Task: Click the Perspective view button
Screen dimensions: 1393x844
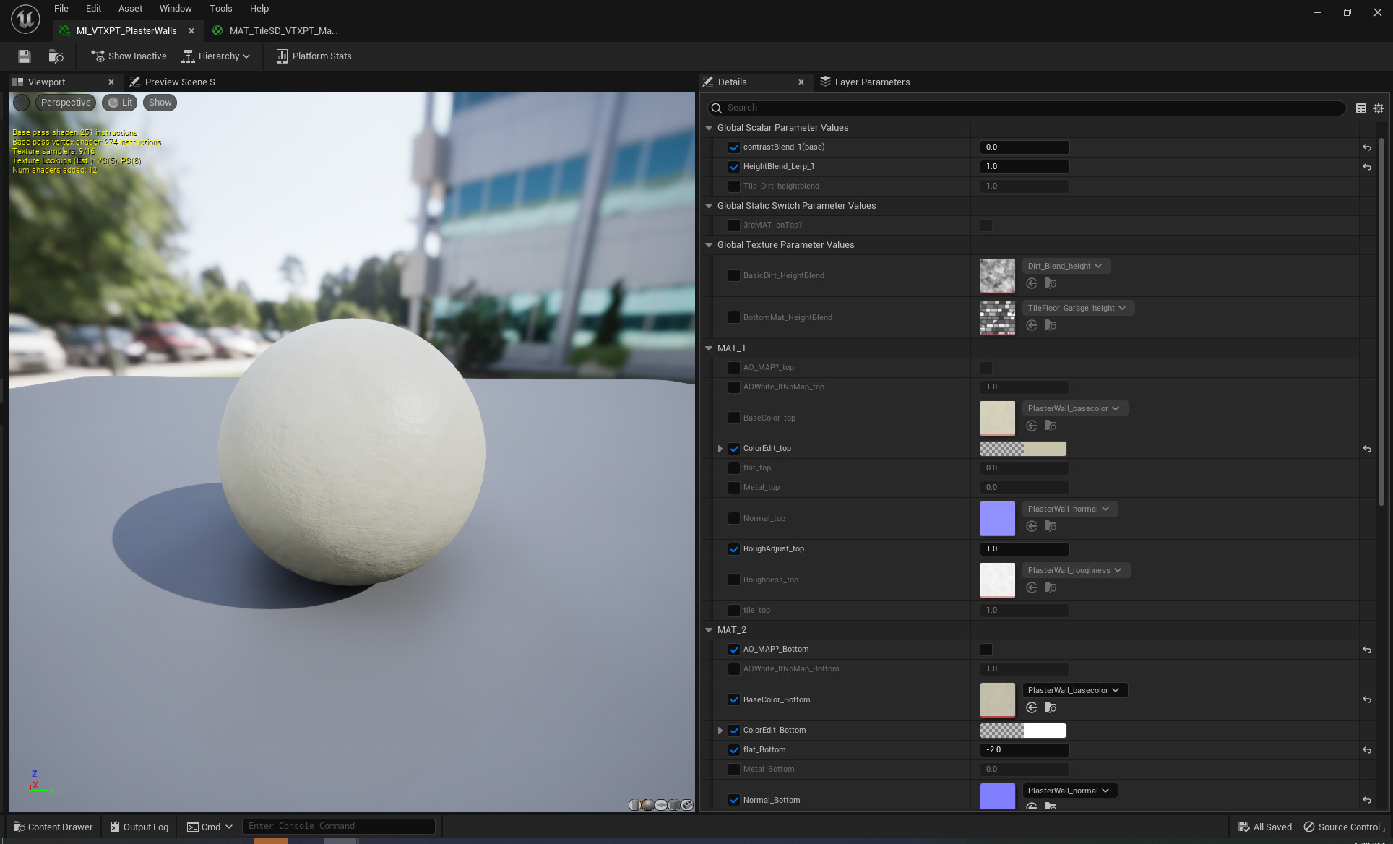Action: tap(66, 103)
